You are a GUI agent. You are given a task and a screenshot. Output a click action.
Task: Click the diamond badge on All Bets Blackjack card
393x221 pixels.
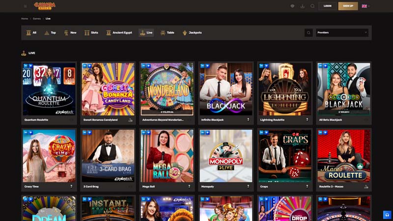(x=325, y=66)
